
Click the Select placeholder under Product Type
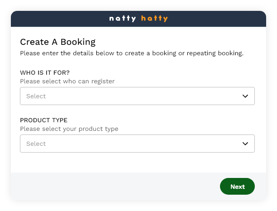(36, 144)
